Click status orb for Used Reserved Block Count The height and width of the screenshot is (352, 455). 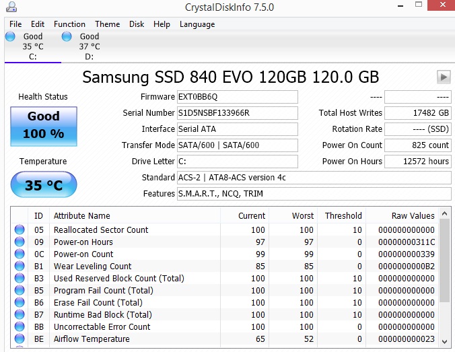click(20, 278)
